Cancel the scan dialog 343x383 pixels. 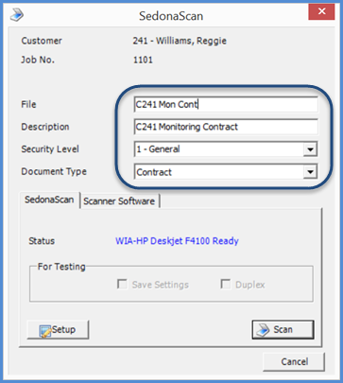tap(294, 361)
